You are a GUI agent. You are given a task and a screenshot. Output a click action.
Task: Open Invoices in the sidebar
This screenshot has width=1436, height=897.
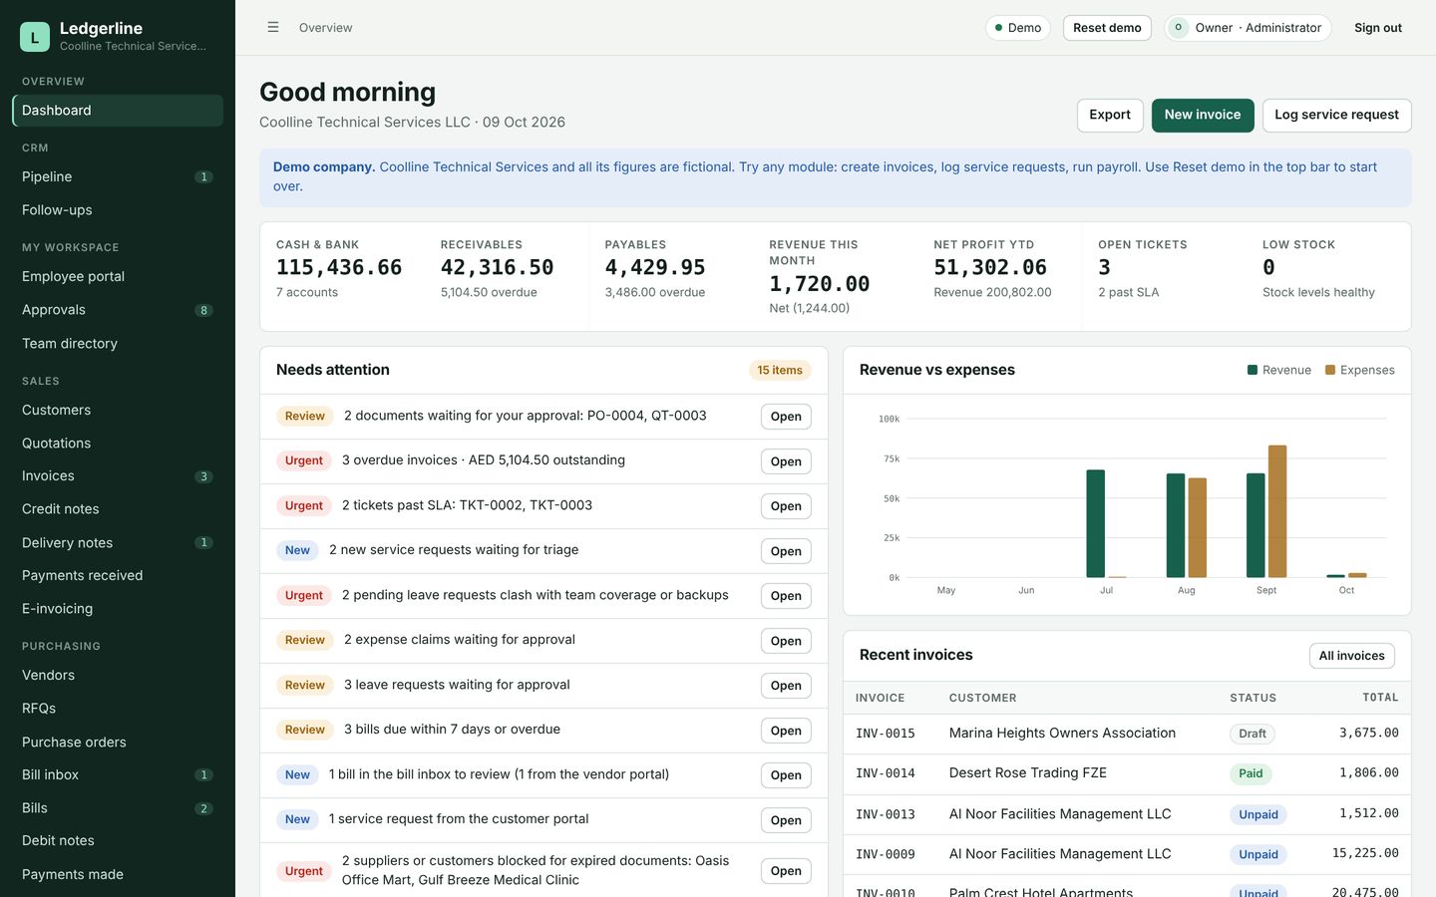click(118, 476)
